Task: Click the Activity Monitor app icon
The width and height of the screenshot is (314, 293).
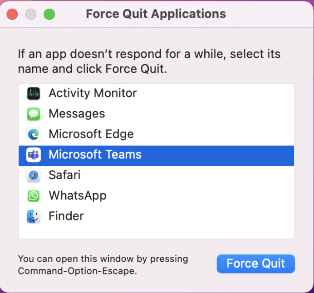Action: tap(34, 93)
